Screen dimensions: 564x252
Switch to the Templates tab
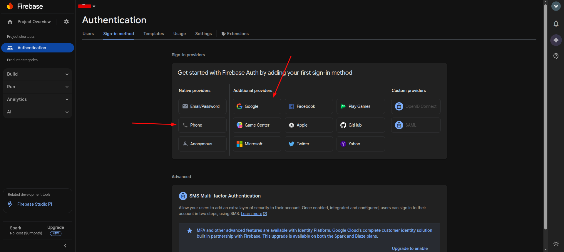point(154,34)
